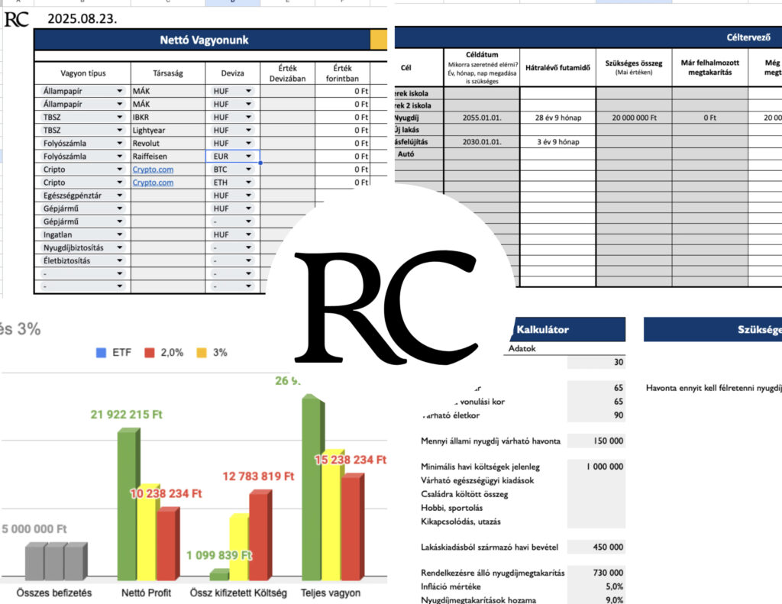
Task: Expand the Ingatlan asset type dropdown
Action: click(120, 235)
